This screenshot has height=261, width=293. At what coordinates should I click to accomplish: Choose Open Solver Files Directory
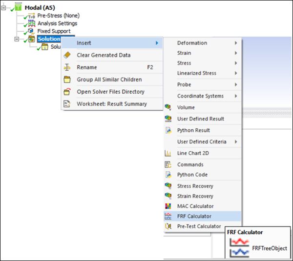(112, 92)
